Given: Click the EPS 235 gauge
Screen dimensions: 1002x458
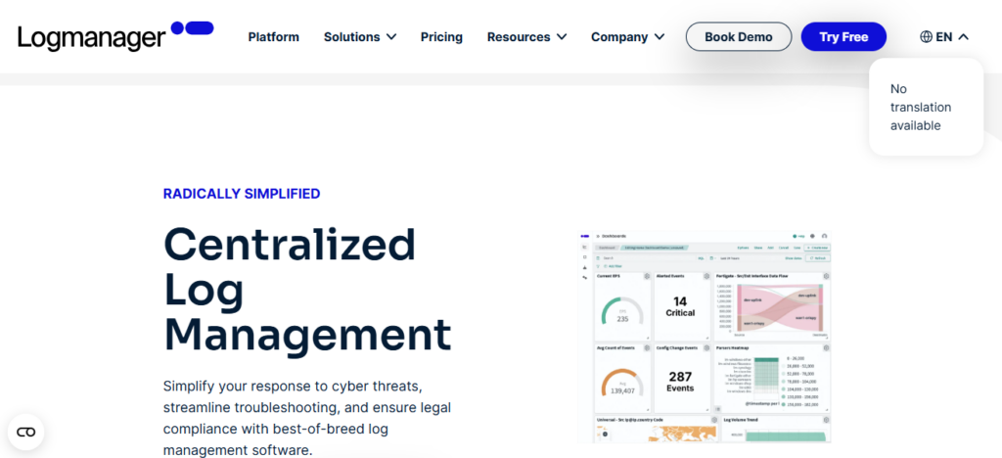Looking at the screenshot, I should pyautogui.click(x=622, y=311).
